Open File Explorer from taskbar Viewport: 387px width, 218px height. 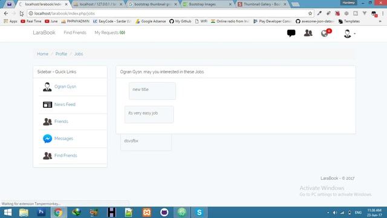[24, 213]
